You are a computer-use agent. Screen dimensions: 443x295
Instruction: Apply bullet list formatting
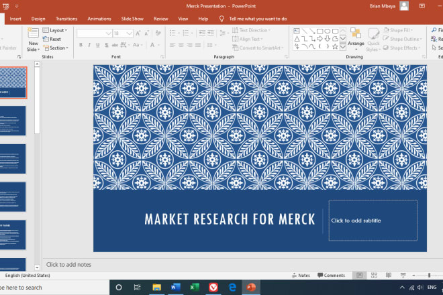(x=173, y=34)
